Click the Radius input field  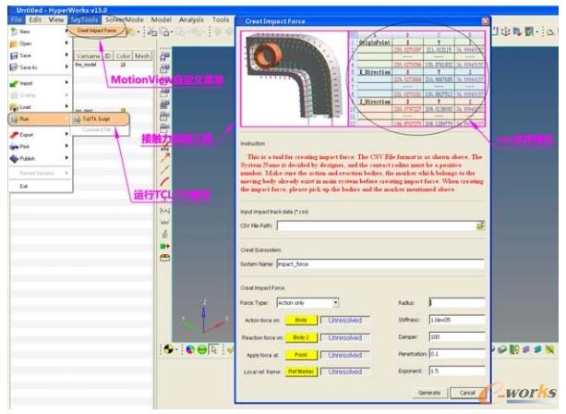click(x=457, y=302)
